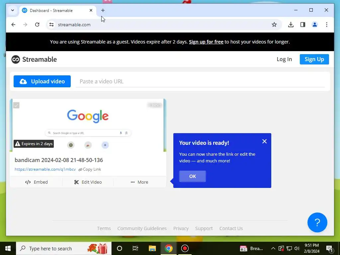Open the volume speaker tray icon
Image resolution: width=340 pixels, height=255 pixels.
pos(297,248)
